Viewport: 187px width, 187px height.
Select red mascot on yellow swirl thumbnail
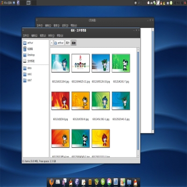pyautogui.click(x=101, y=138)
